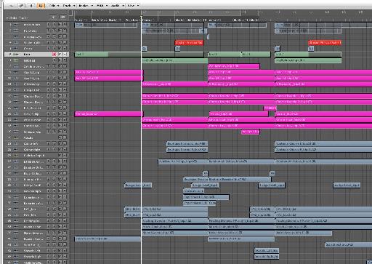The height and width of the screenshot is (264, 372).
Task: Record-enable the Verse_bip track
Action: pyautogui.click(x=54, y=114)
